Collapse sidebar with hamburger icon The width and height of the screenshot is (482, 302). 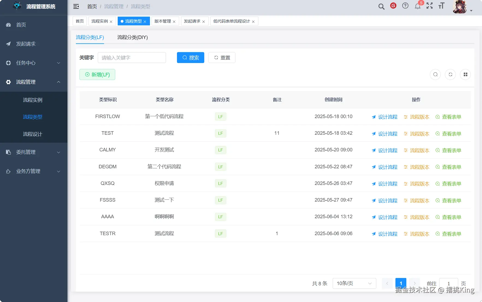[x=76, y=7]
